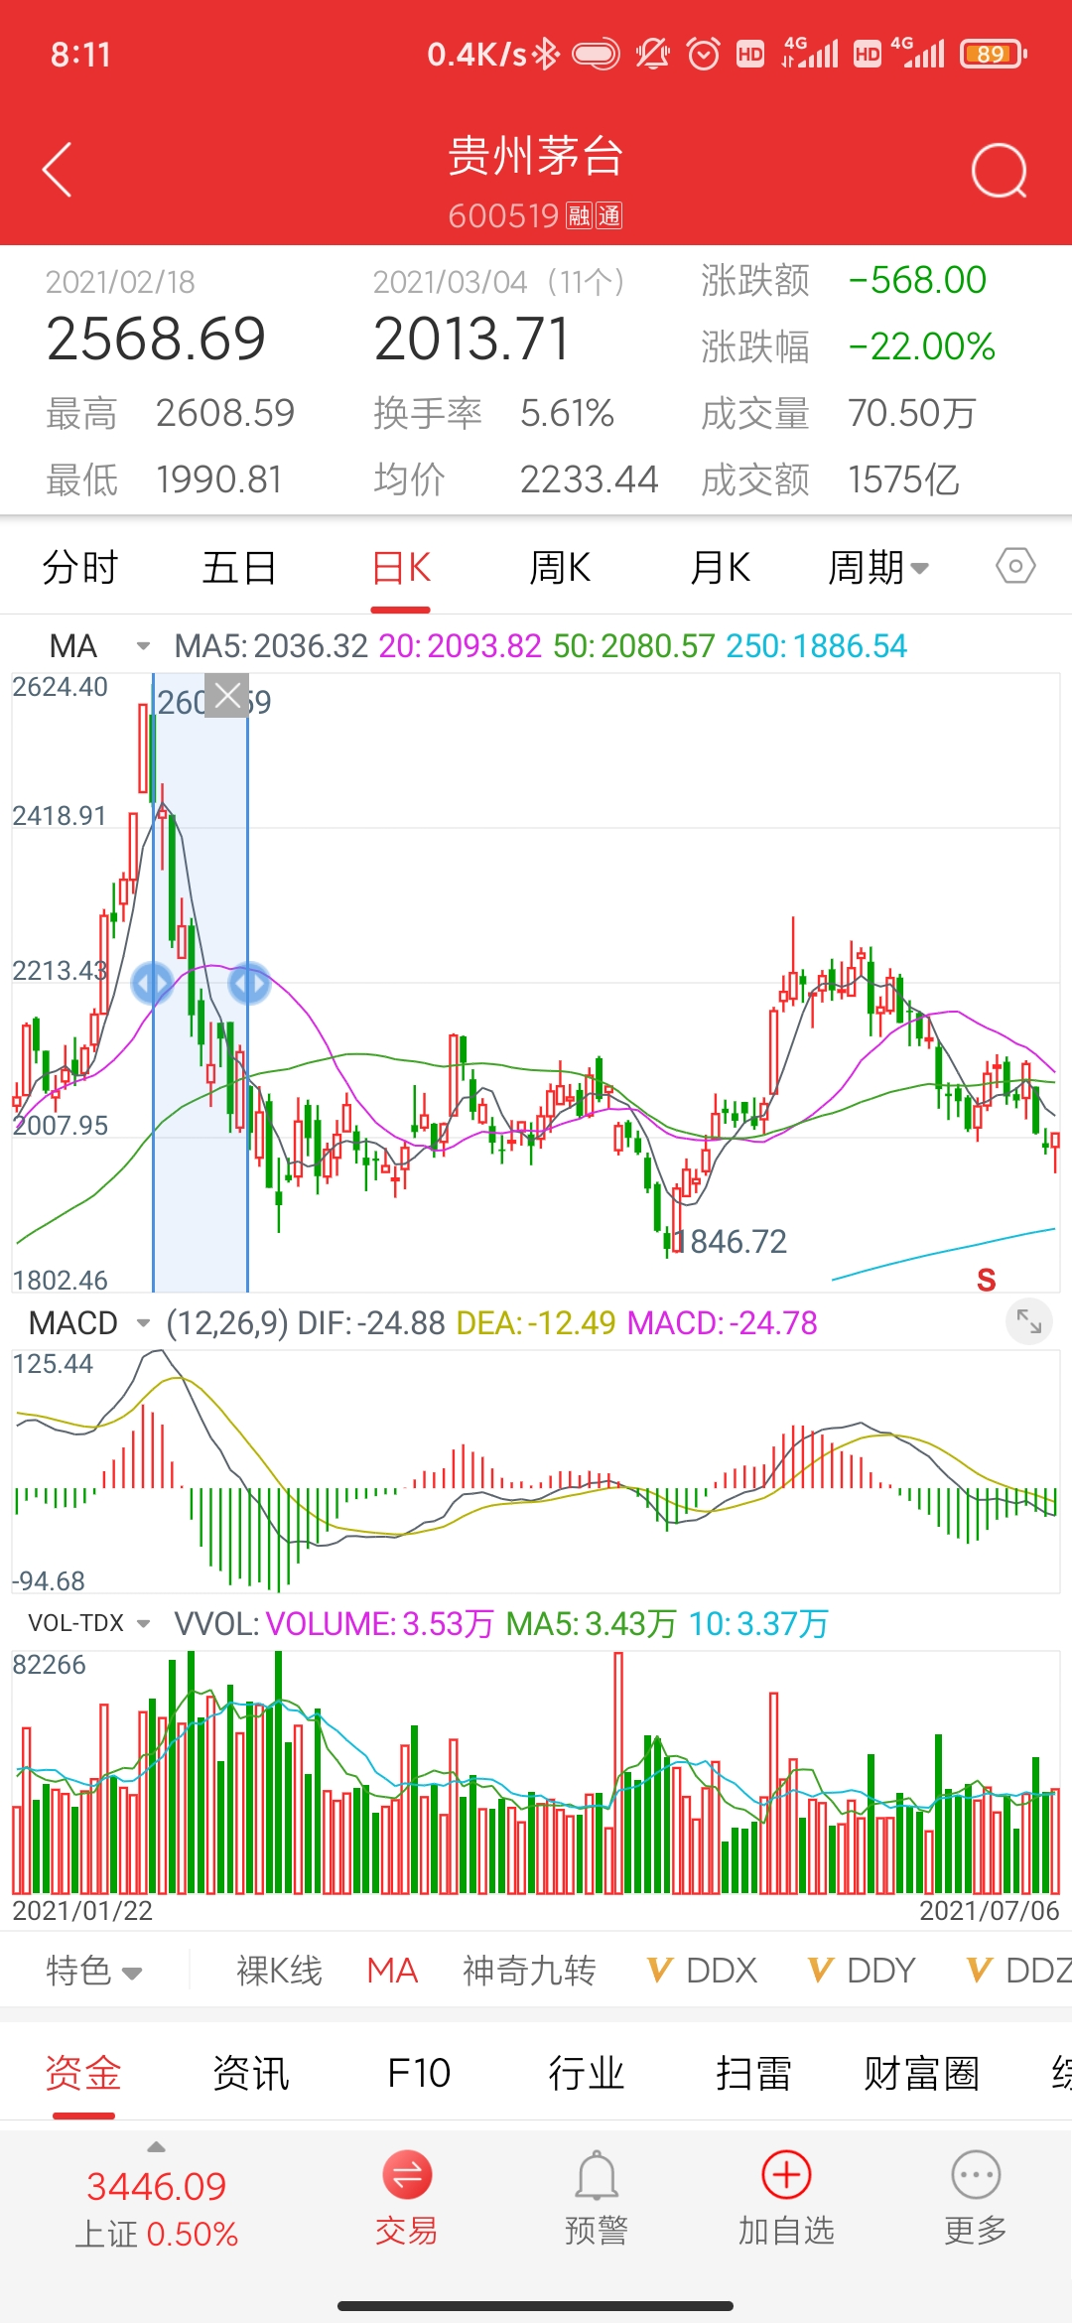1072x2323 pixels.
Task: Tap the alarm clock status icon
Action: 704,54
